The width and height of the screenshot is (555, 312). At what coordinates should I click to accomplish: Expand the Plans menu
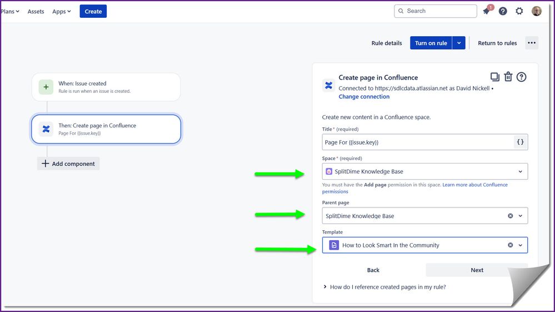point(10,11)
